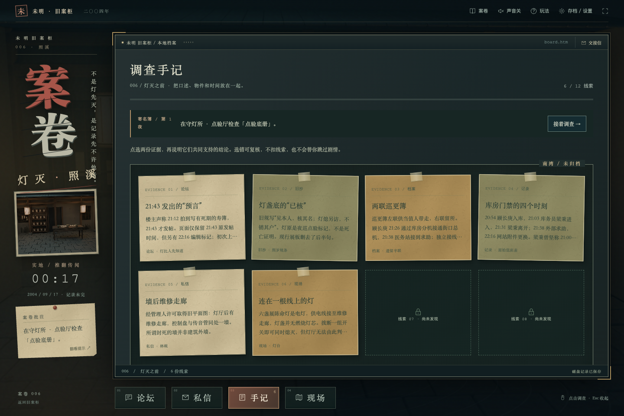Open the 翻看提示 hint link
Image resolution: width=624 pixels, height=416 pixels.
[80, 348]
